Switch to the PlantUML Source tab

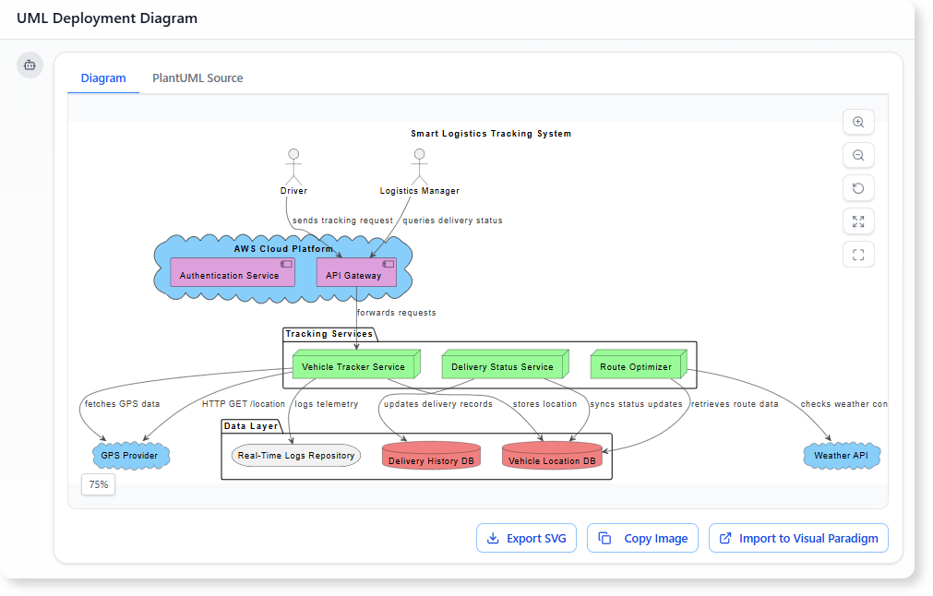pos(197,77)
